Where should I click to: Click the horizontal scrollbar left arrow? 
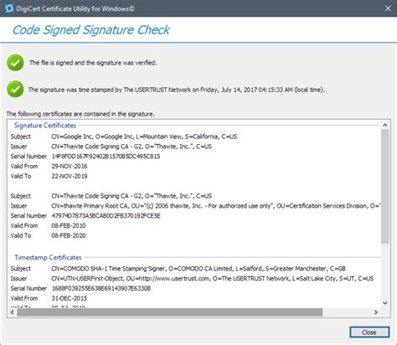(x=13, y=312)
